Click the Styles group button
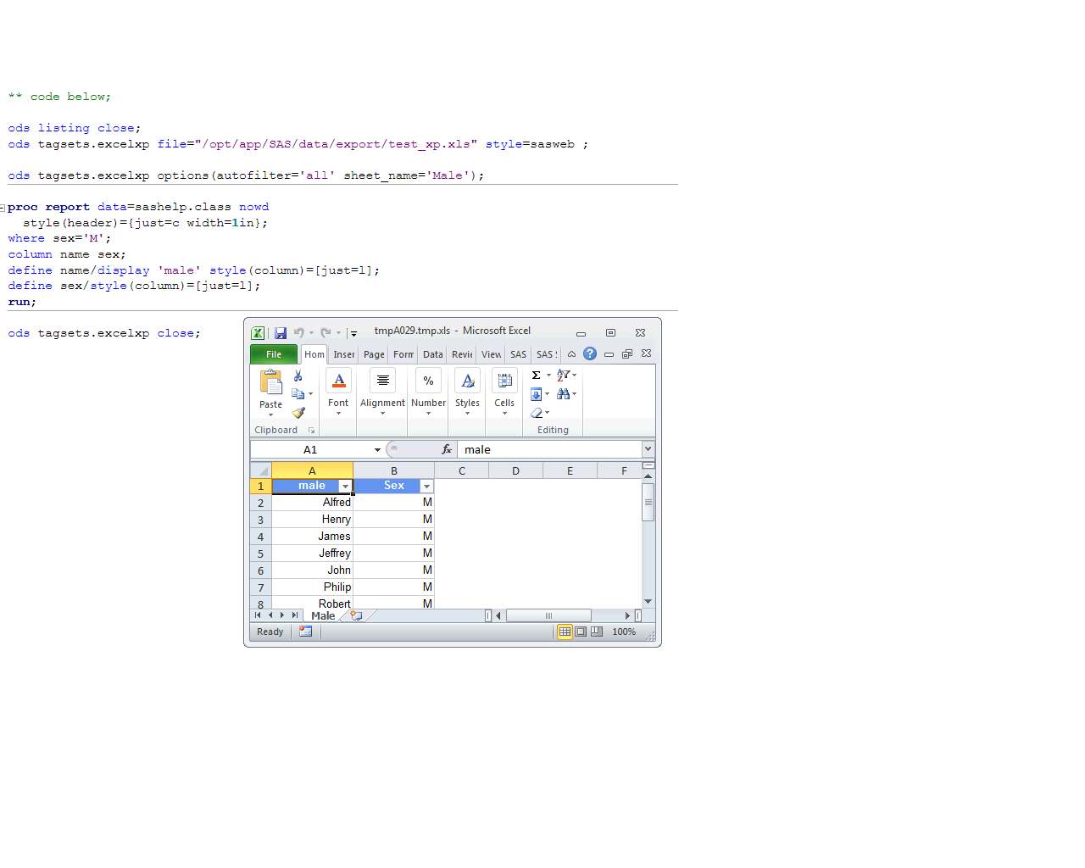Screen dimensions: 1085x868 [467, 391]
